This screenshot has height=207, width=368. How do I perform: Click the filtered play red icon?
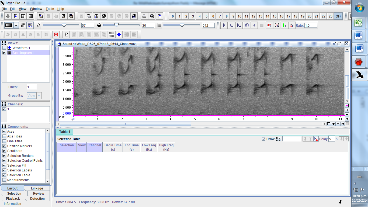(269, 25)
